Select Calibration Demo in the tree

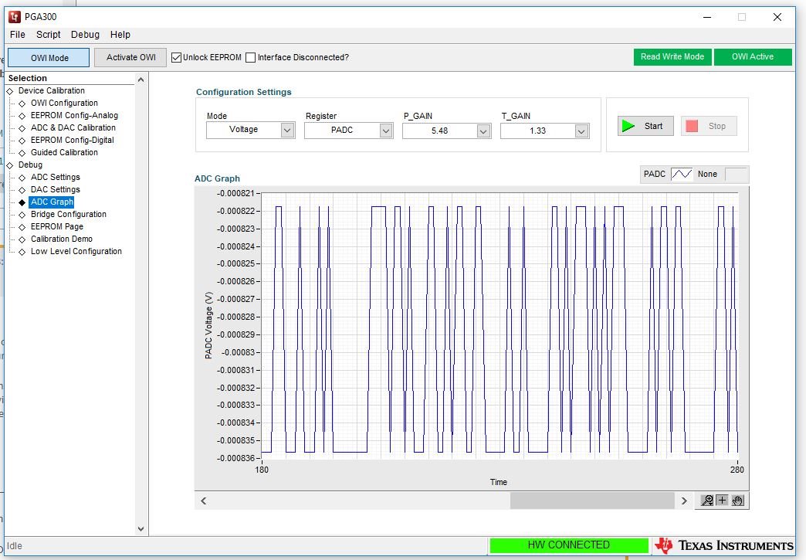[62, 239]
